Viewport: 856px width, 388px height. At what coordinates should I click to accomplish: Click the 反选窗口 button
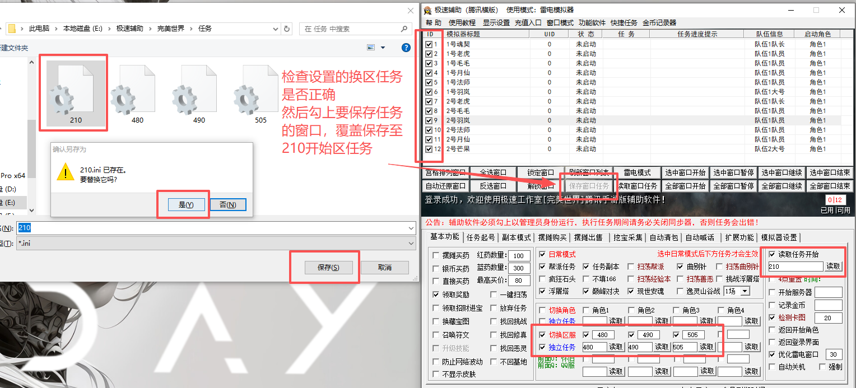point(493,186)
